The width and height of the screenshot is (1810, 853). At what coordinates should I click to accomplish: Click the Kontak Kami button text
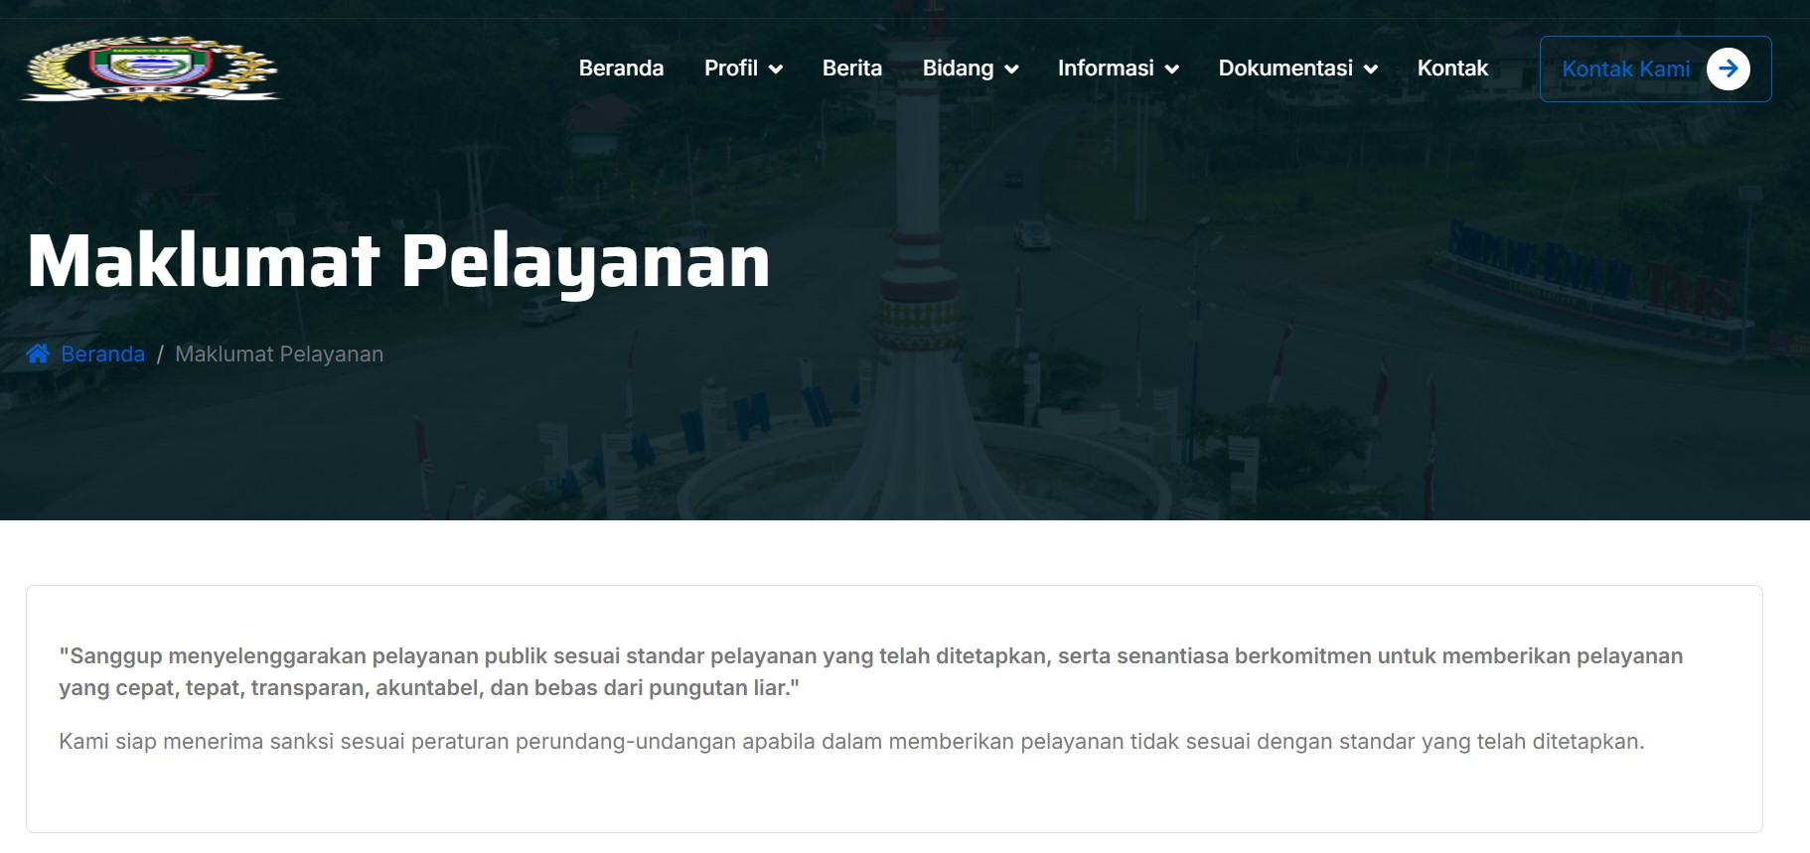[1625, 70]
